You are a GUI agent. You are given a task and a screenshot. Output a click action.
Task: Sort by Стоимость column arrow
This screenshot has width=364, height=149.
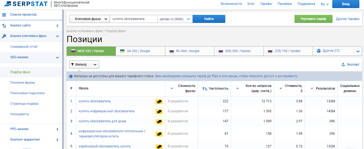[x=281, y=89]
